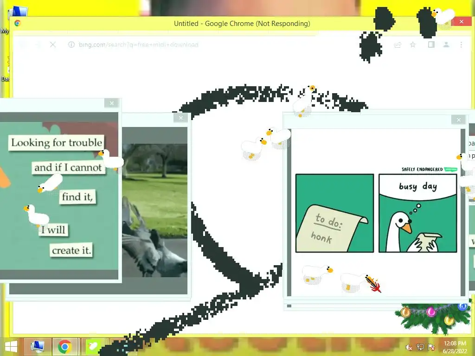Viewport: 475px width, 356px height.
Task: Open This PC from the taskbar
Action: pyautogui.click(x=37, y=347)
